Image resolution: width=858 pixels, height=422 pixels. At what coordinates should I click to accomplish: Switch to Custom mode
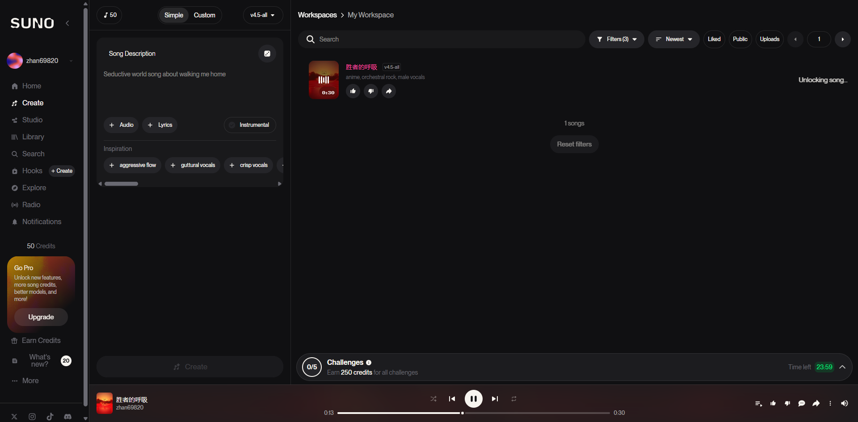(x=205, y=15)
